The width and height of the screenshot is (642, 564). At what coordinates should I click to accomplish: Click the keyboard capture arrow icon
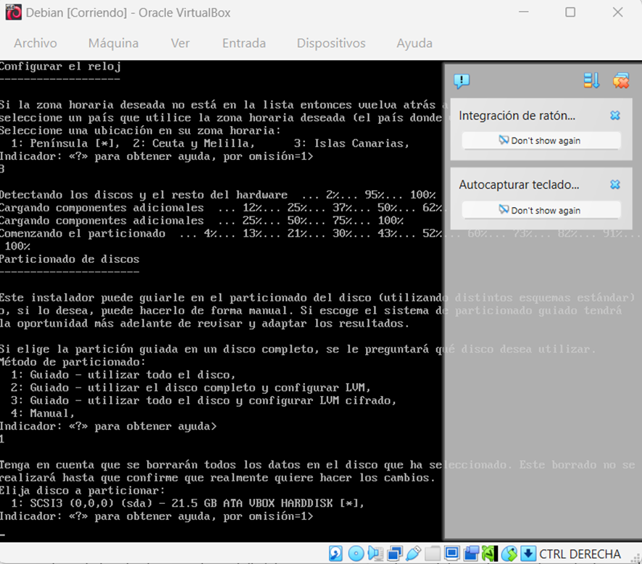[528, 554]
